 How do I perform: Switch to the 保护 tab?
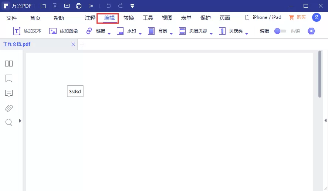click(206, 18)
